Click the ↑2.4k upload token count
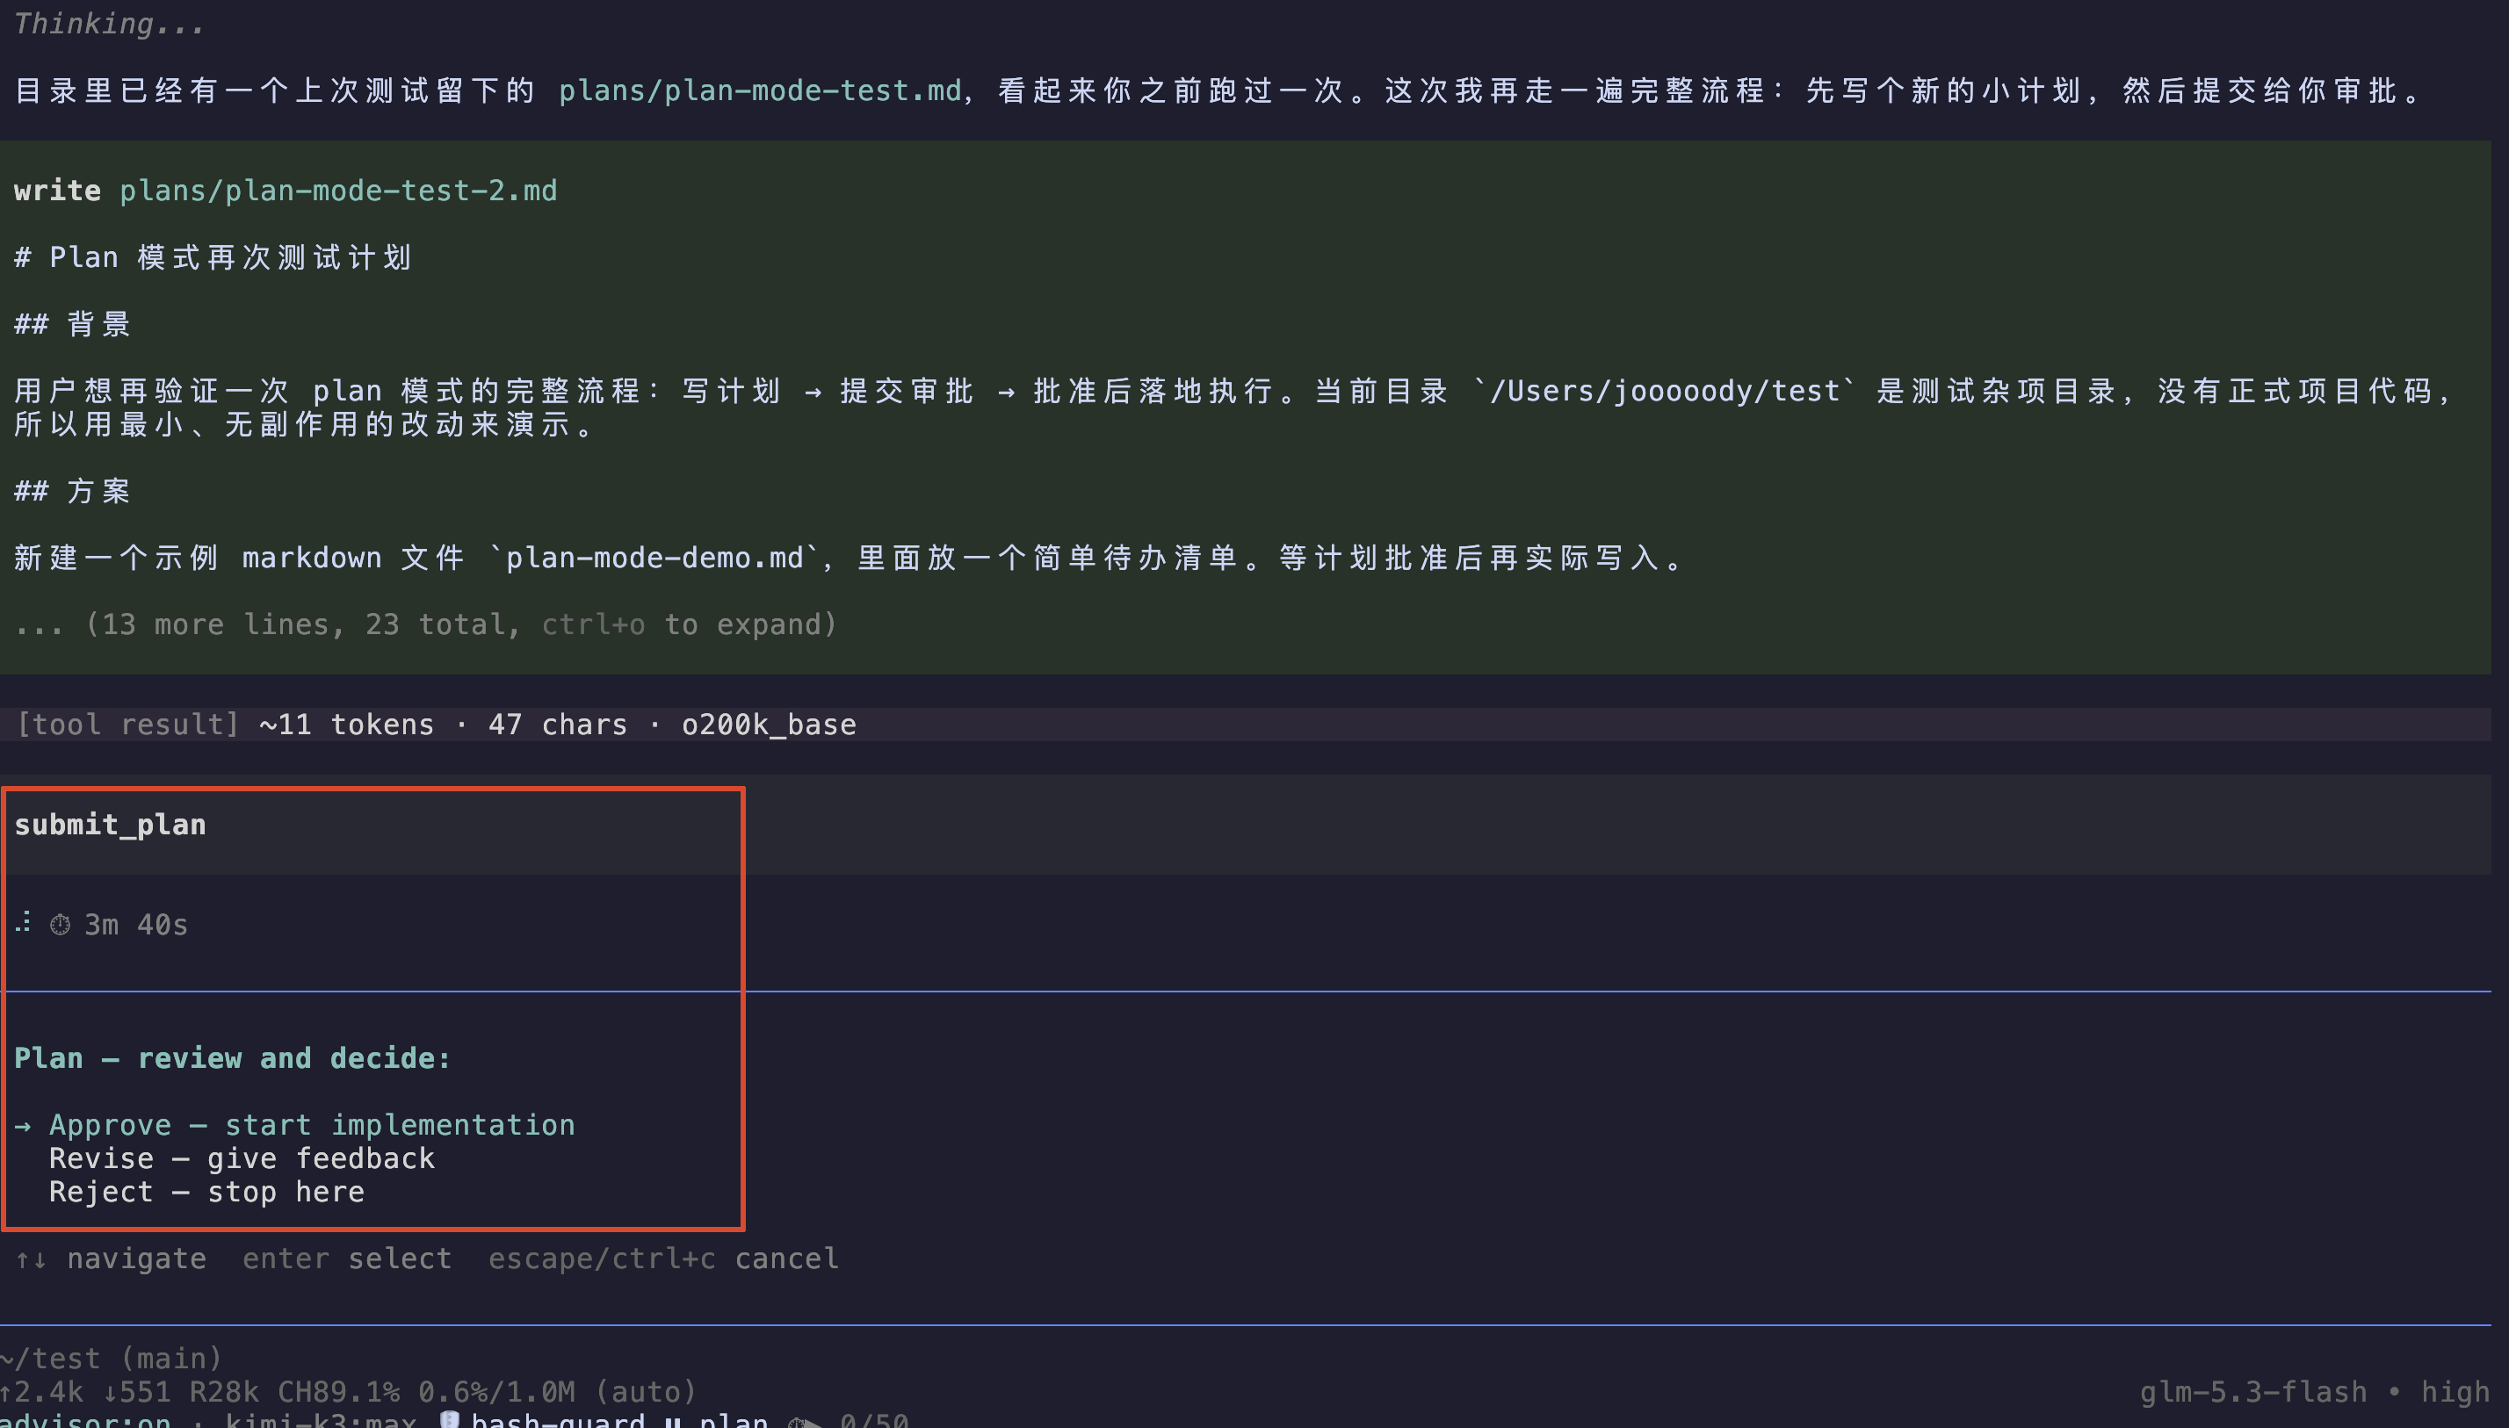Viewport: 2509px width, 1428px height. tap(42, 1392)
